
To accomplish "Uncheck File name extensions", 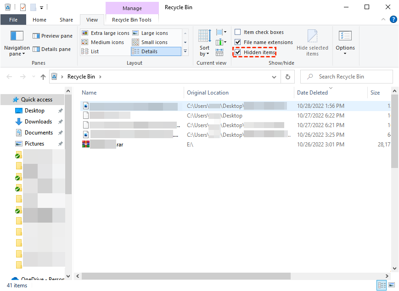I will click(x=238, y=42).
